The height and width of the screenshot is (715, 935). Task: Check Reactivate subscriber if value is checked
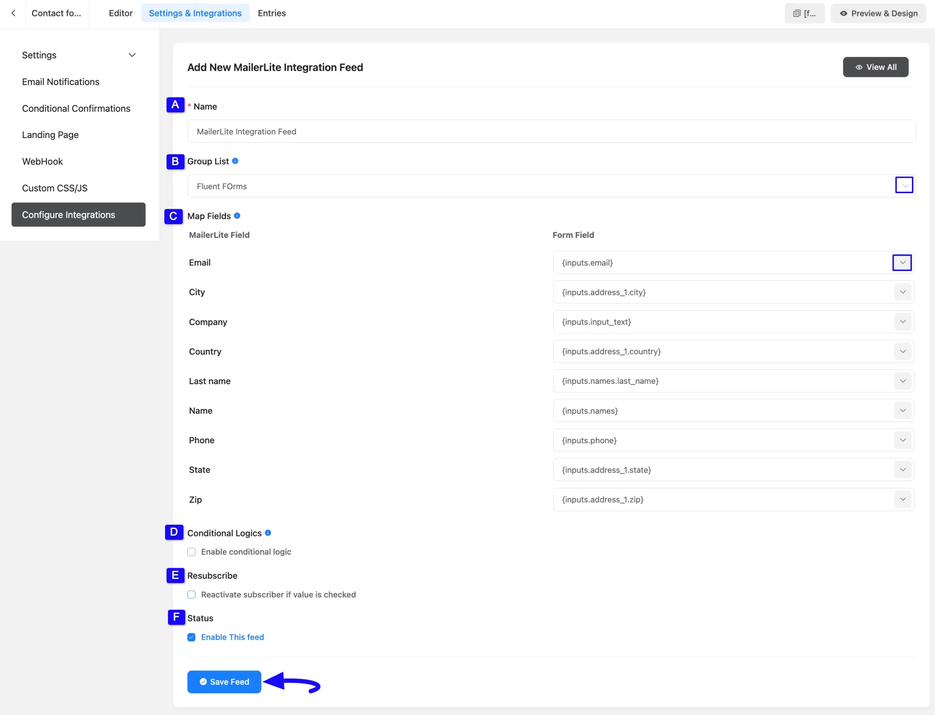tap(191, 594)
